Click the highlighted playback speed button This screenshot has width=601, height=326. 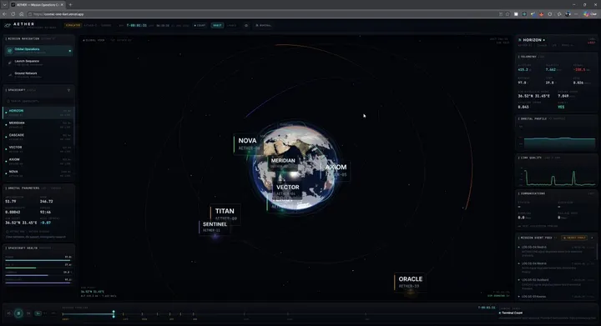tap(38, 313)
